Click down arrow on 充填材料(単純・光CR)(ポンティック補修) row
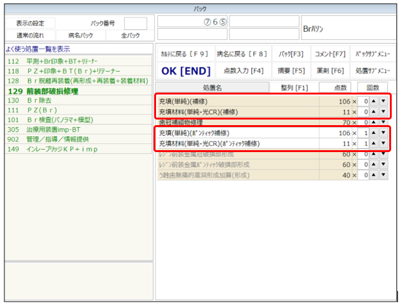 pyautogui.click(x=384, y=144)
